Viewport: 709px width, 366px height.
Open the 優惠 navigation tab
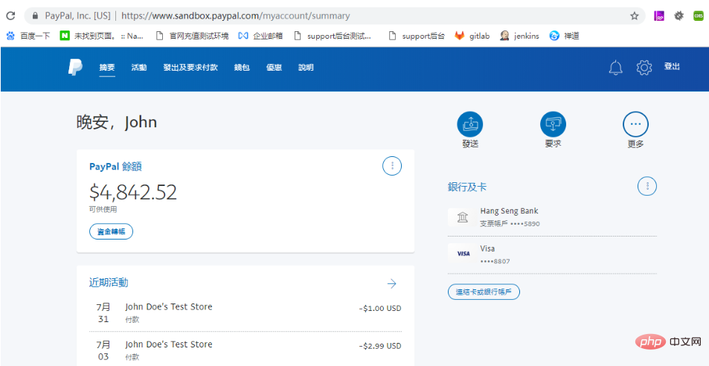tap(274, 68)
